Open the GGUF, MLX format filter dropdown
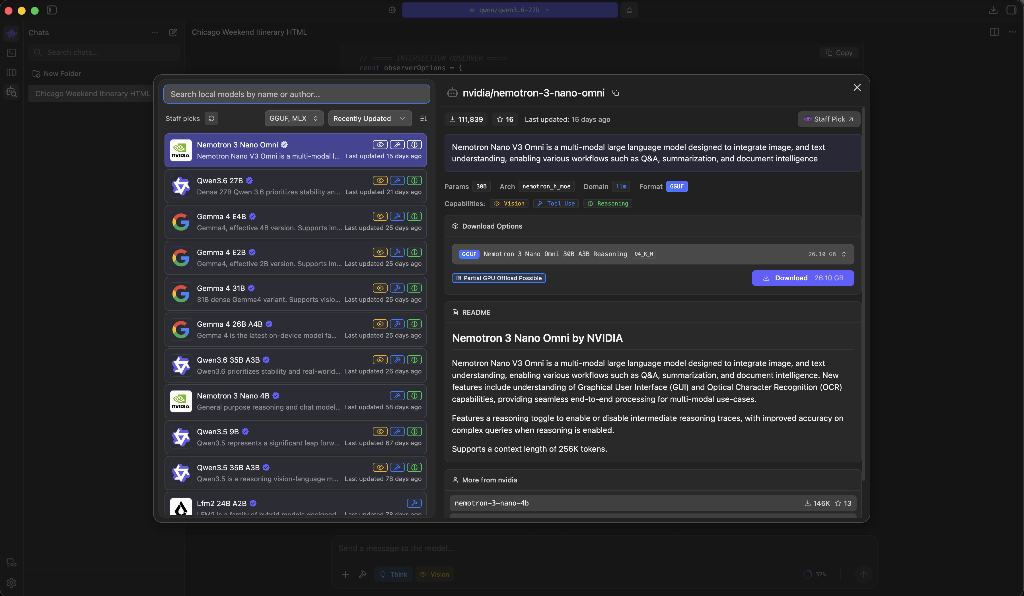Image resolution: width=1024 pixels, height=596 pixels. (294, 119)
